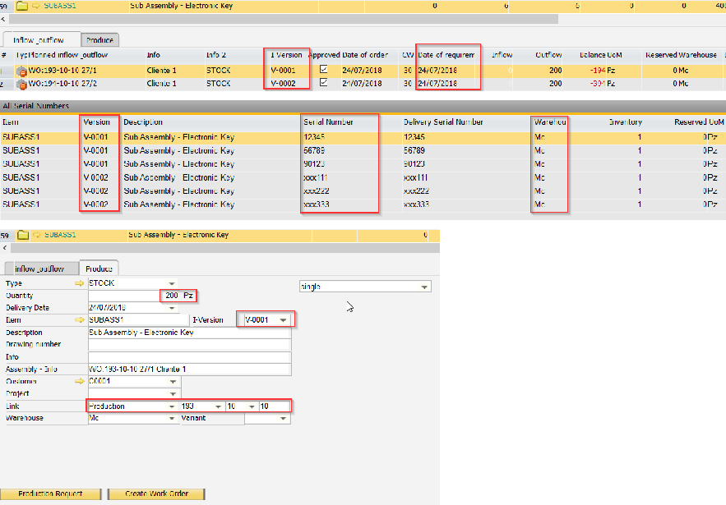Image resolution: width=726 pixels, height=505 pixels.
Task: Select row with serial number xxx333
Action: pos(363,204)
